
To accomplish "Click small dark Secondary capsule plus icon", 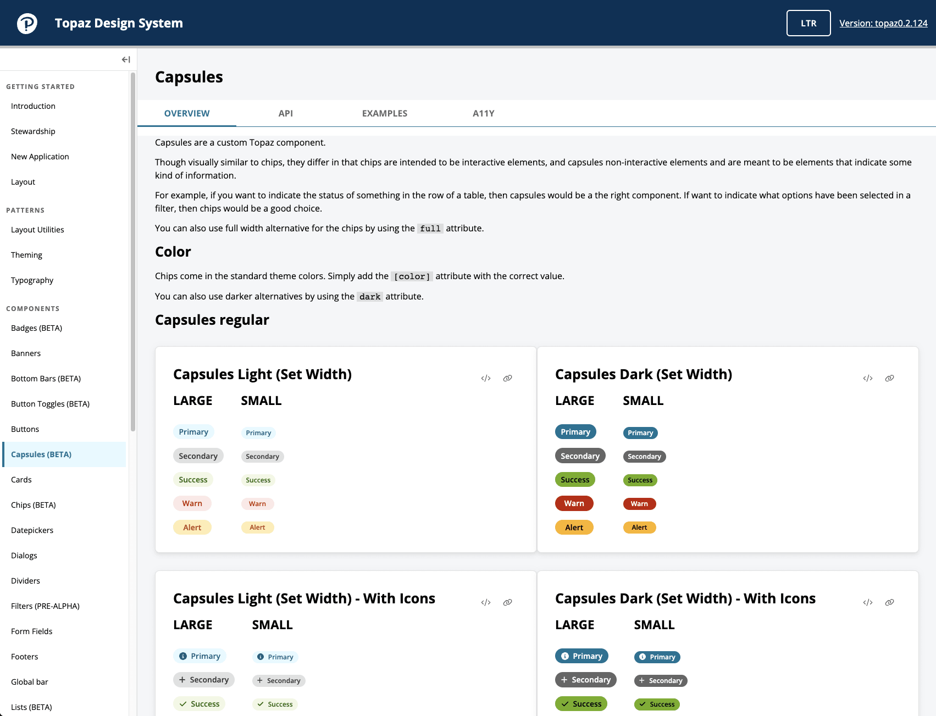I will click(x=661, y=681).
